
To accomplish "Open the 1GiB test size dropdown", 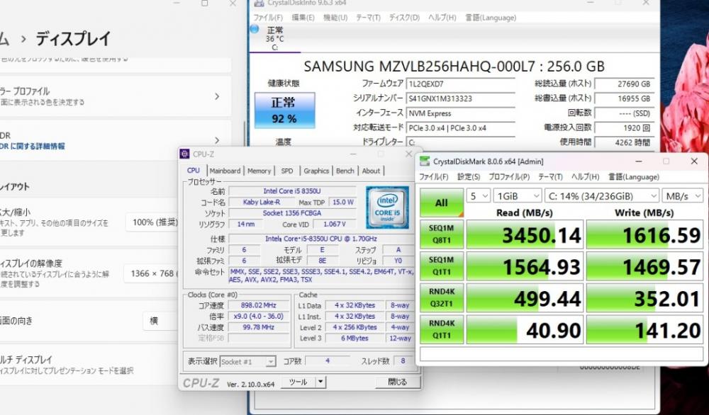I will [518, 196].
